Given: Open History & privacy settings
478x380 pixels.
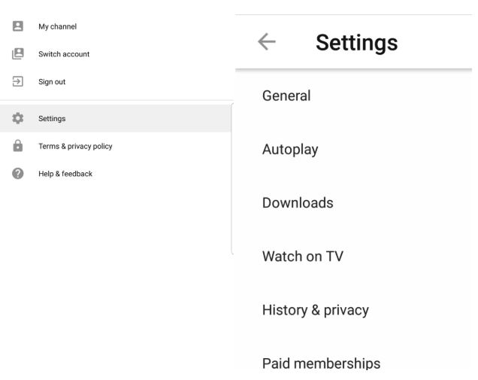Looking at the screenshot, I should (354, 310).
